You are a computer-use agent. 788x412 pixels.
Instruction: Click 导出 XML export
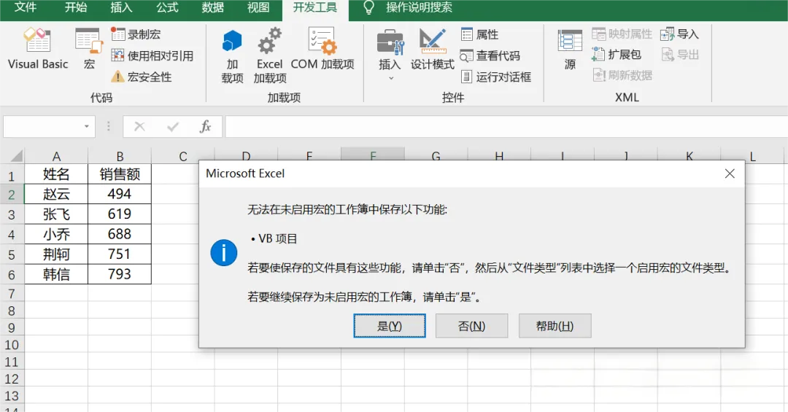click(x=679, y=54)
